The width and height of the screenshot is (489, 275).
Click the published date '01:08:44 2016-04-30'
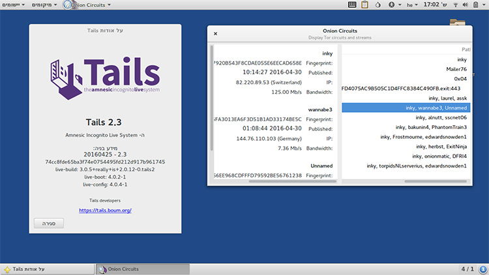272,128
